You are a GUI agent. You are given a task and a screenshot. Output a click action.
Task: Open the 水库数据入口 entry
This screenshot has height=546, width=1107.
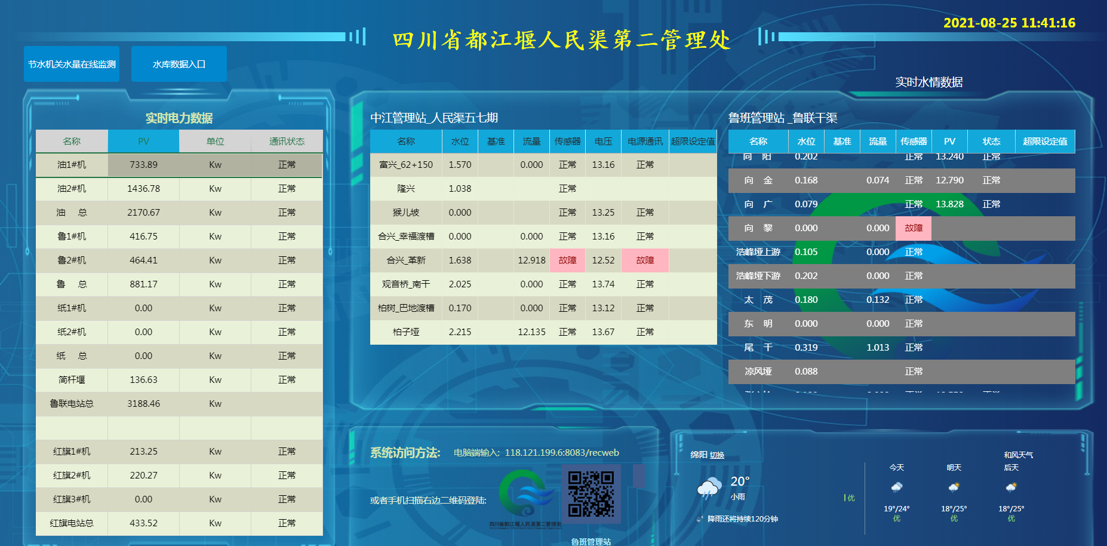click(179, 64)
